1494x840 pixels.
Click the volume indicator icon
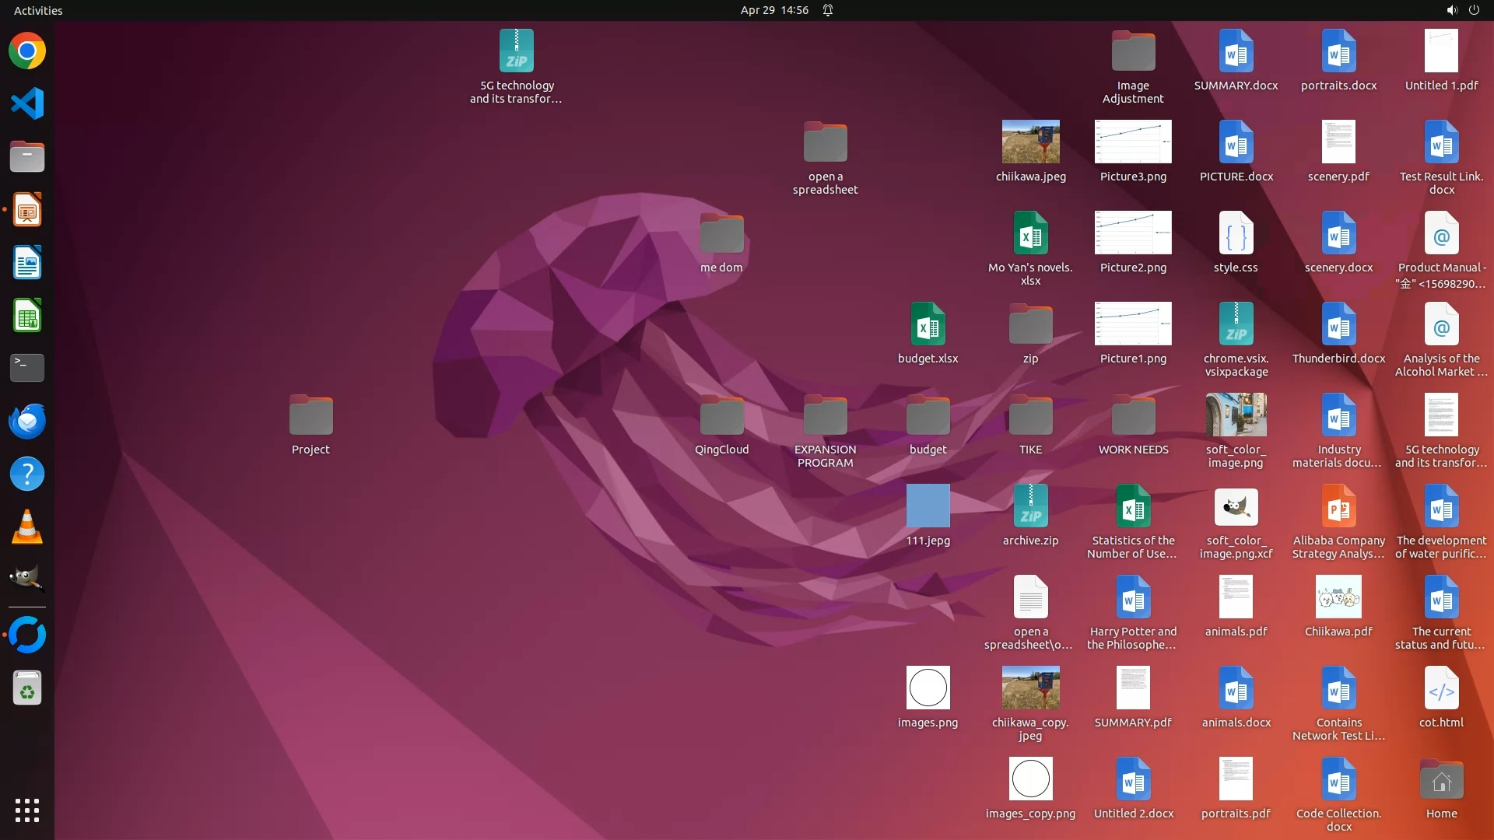[x=1451, y=10]
